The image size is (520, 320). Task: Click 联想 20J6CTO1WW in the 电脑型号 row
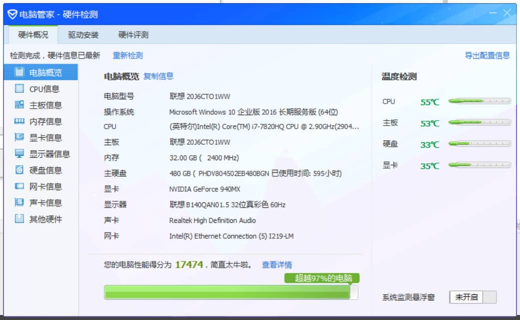pyautogui.click(x=200, y=97)
